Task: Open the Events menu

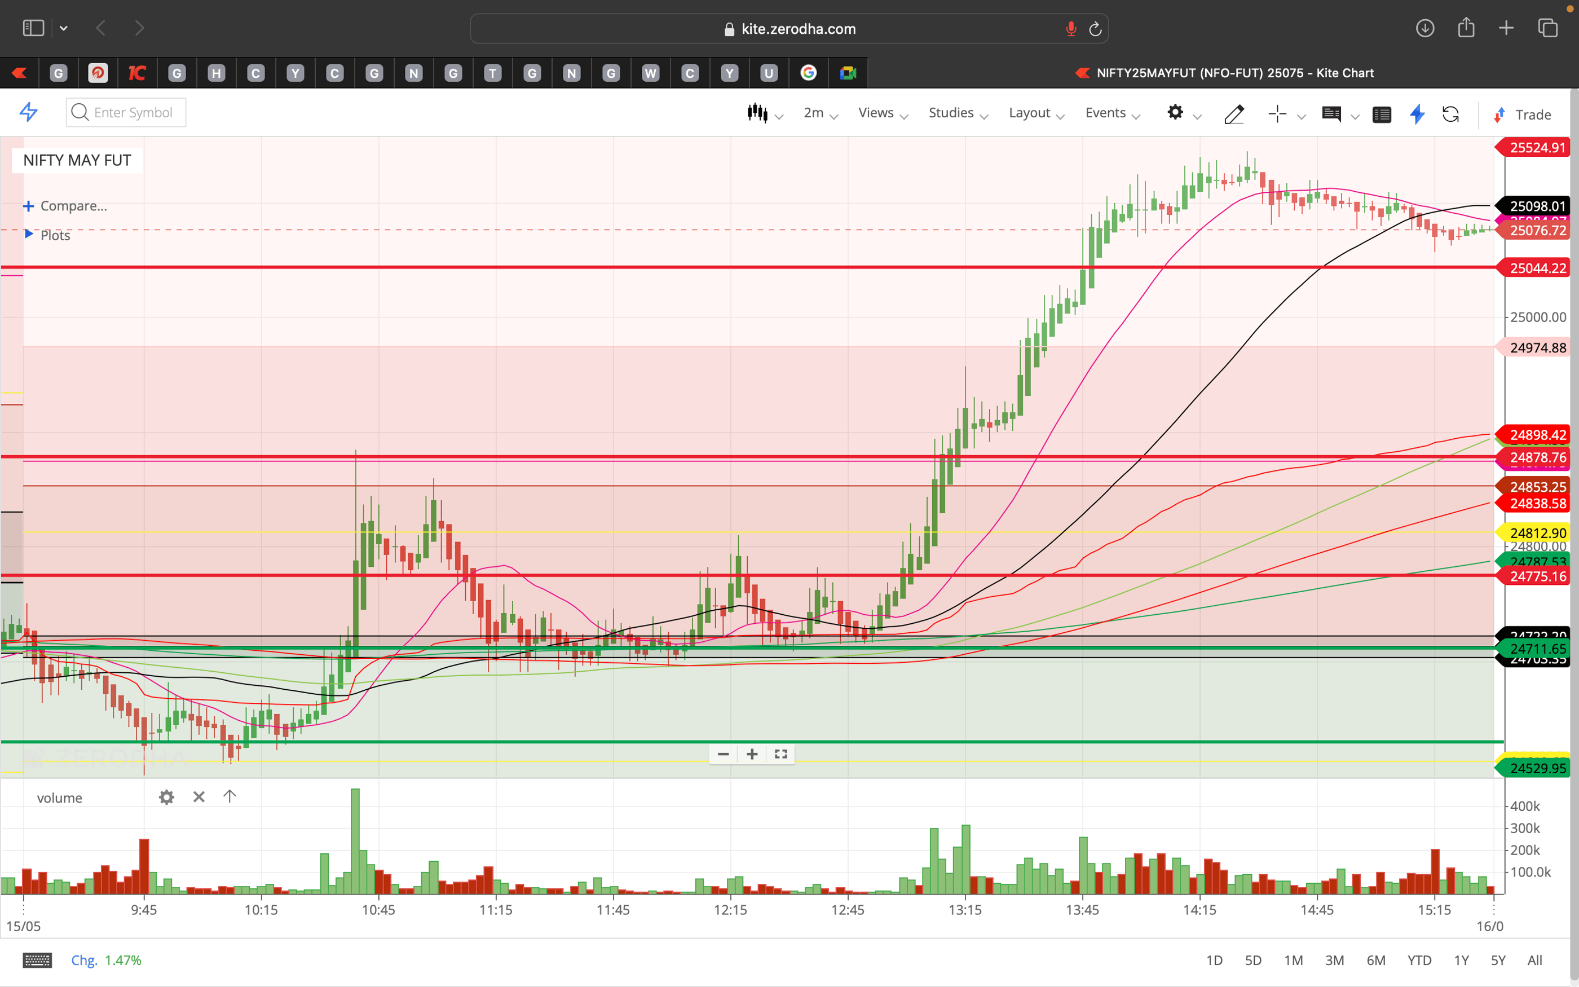Action: [1106, 112]
